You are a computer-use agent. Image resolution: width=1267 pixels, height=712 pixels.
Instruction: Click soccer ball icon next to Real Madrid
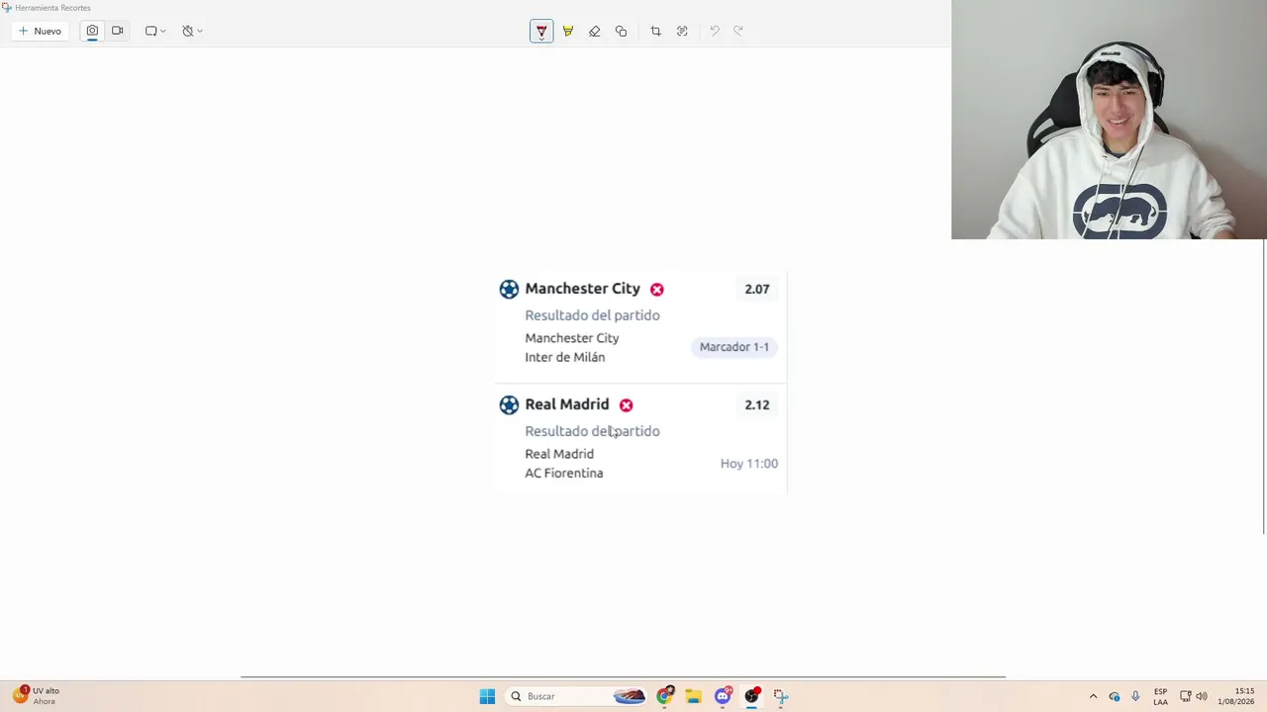pyautogui.click(x=509, y=404)
